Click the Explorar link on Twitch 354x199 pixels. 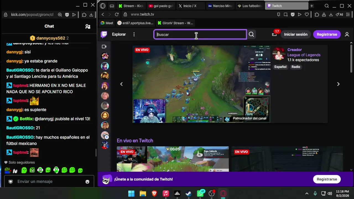(x=119, y=34)
